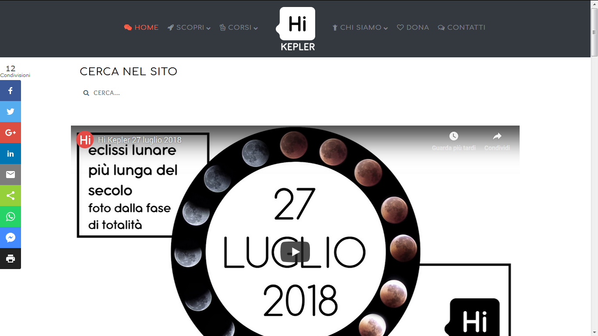Click Condividi on the video
The height and width of the screenshot is (336, 598).
(497, 141)
